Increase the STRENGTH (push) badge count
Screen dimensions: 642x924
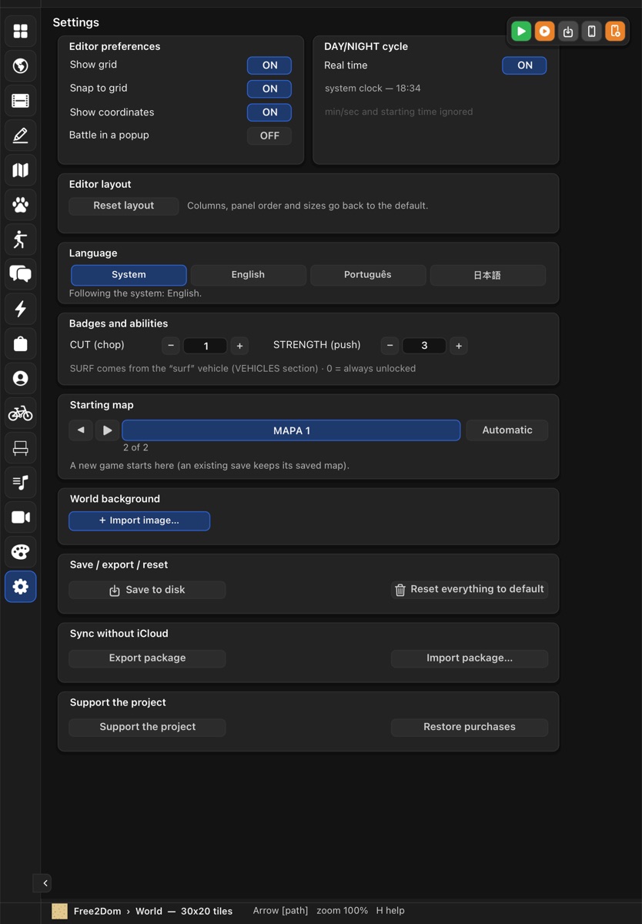(459, 346)
